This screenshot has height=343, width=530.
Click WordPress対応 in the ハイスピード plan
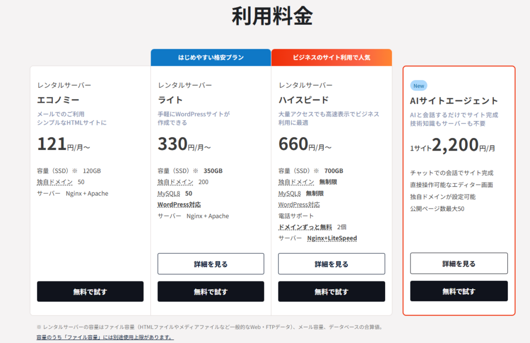click(300, 205)
